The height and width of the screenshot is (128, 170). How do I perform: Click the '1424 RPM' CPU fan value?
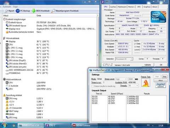click(x=41, y=82)
